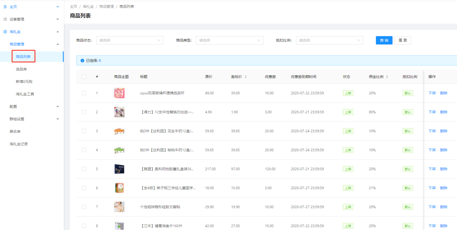The image size is (457, 230).
Task: Click the title opus双层玻璃杯便携泡茶杯
Action: [162, 93]
